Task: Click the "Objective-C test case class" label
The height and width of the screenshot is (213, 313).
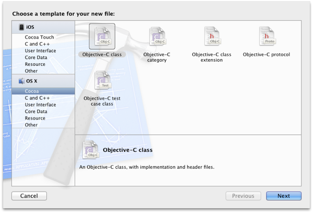Action: click(x=102, y=101)
